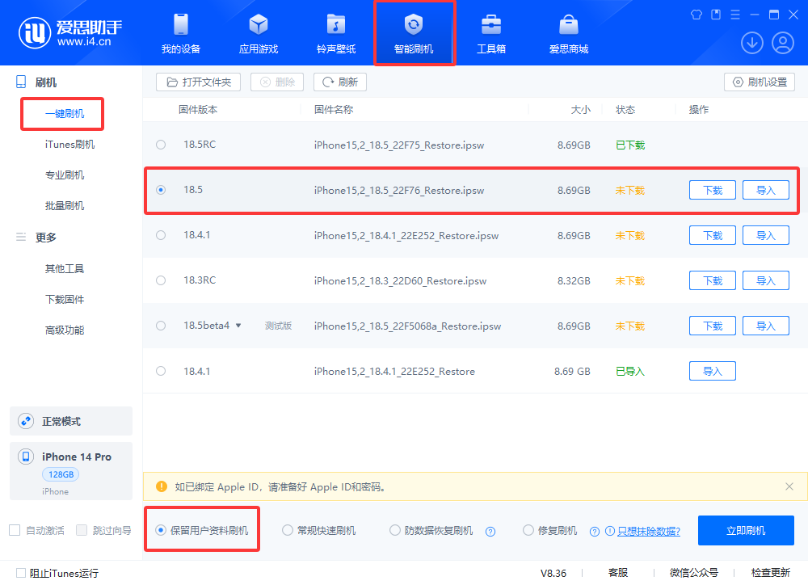Open the user account profile icon
808x585 pixels.
point(783,42)
